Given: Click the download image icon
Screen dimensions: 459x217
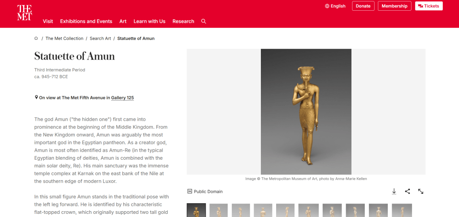Looking at the screenshot, I should click(x=394, y=191).
